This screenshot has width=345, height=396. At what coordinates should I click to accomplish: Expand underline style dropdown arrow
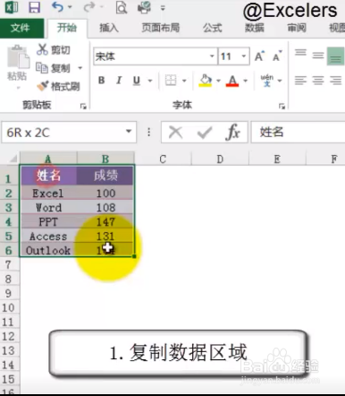(150, 81)
